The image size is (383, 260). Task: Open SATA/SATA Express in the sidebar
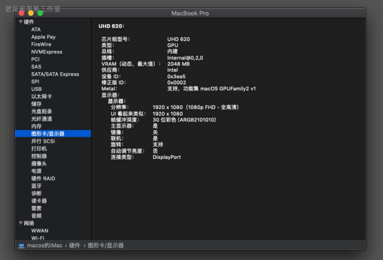click(x=55, y=74)
